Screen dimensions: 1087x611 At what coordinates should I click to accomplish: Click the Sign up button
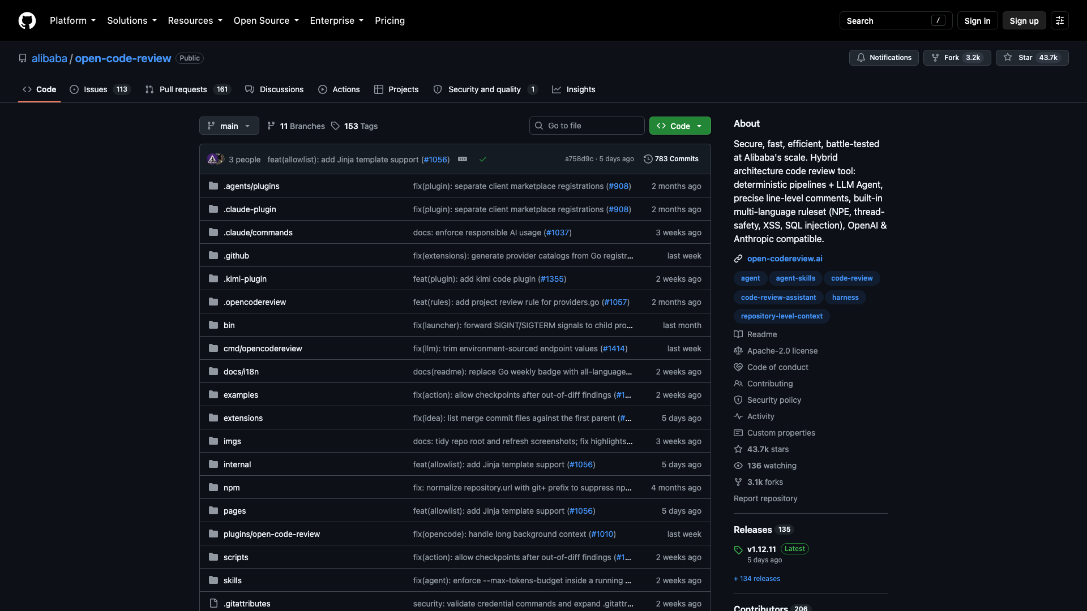click(x=1024, y=20)
